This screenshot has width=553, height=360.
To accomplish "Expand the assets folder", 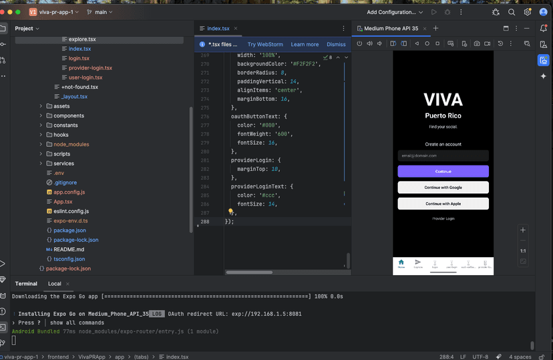I will click(x=41, y=106).
